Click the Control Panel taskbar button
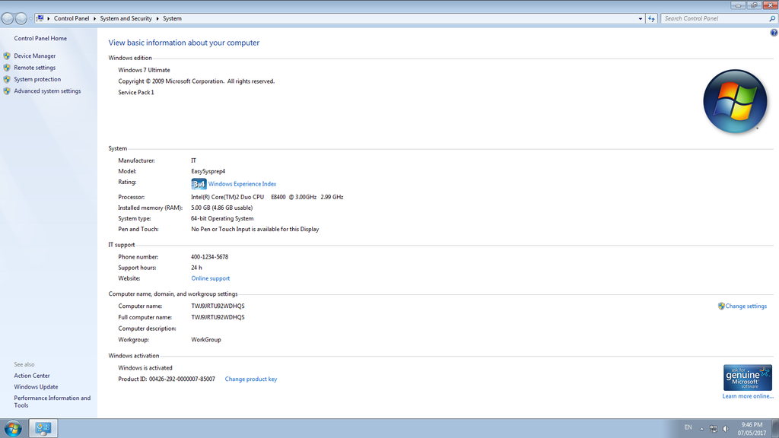This screenshot has height=438, width=779. 43,428
